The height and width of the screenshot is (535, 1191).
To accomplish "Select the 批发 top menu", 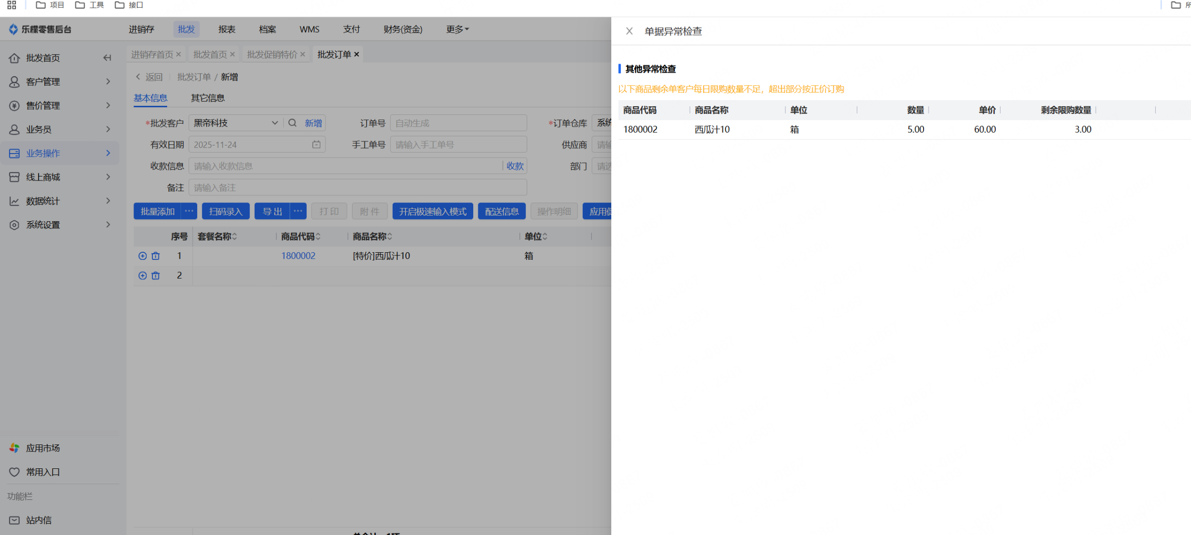I will (x=186, y=29).
